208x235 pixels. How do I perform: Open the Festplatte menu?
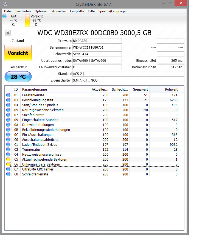(77, 11)
